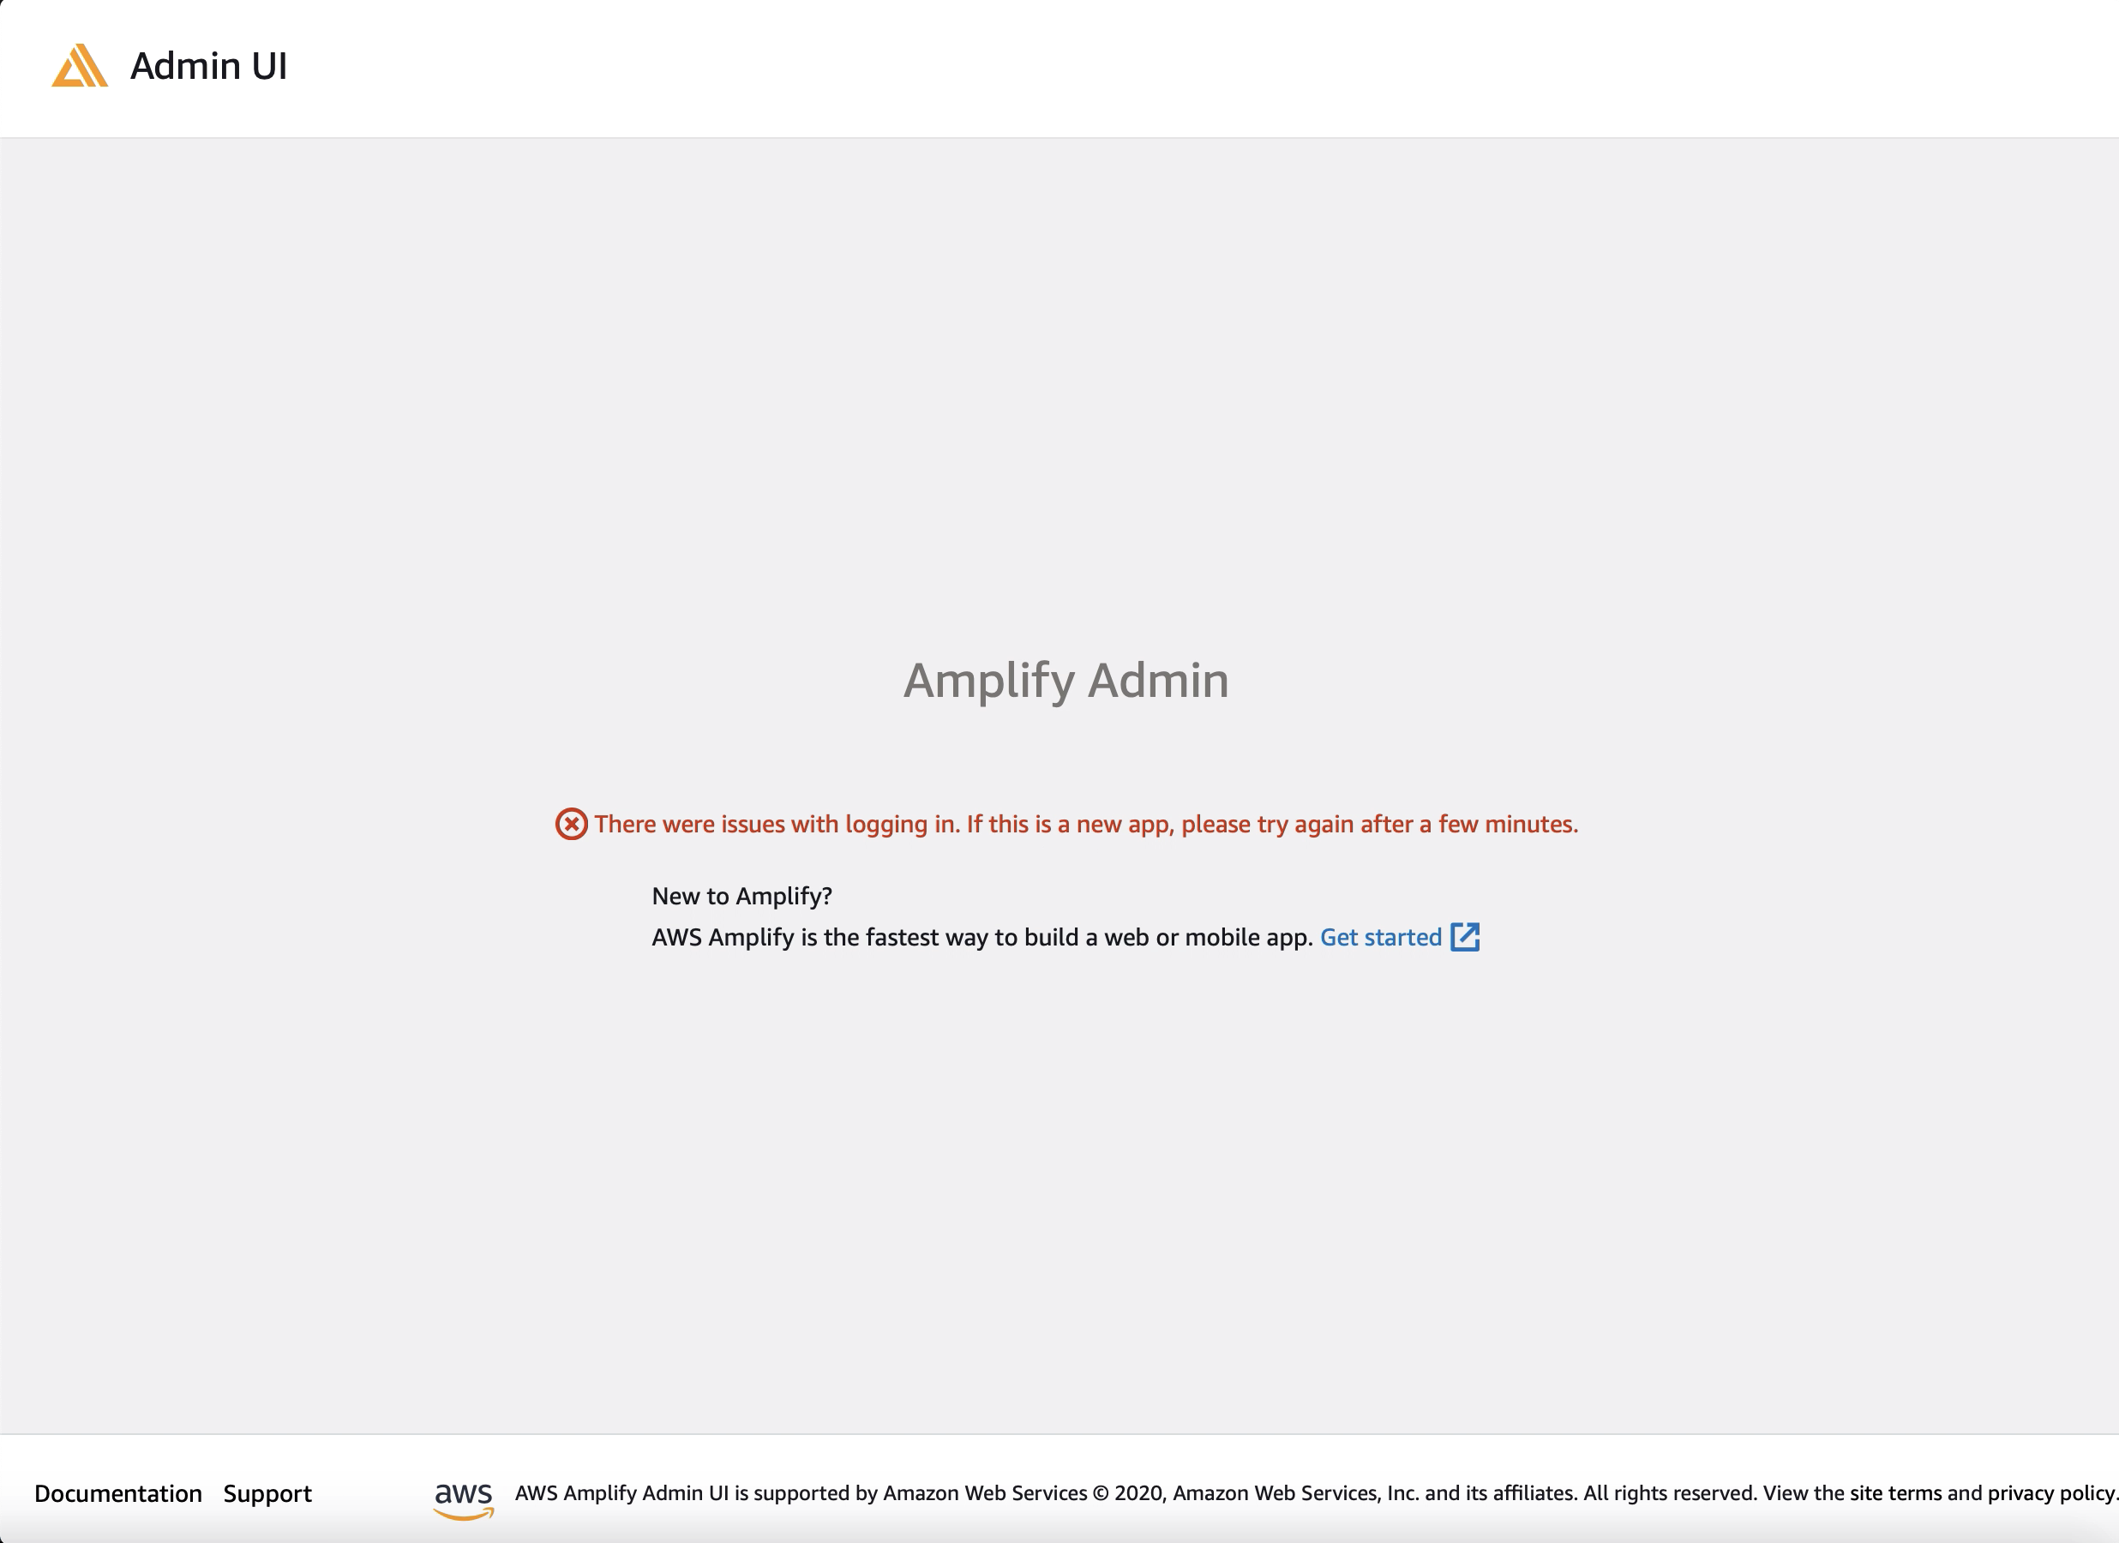Click the AWS Amplify description sentence
The width and height of the screenshot is (2119, 1543).
click(981, 938)
